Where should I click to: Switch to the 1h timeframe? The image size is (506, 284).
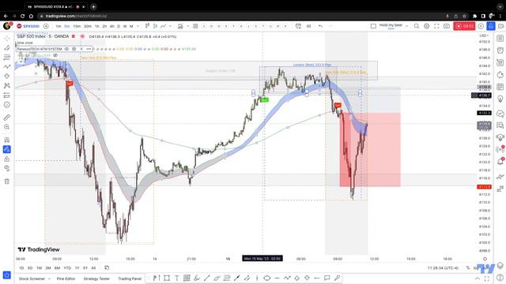(x=96, y=26)
